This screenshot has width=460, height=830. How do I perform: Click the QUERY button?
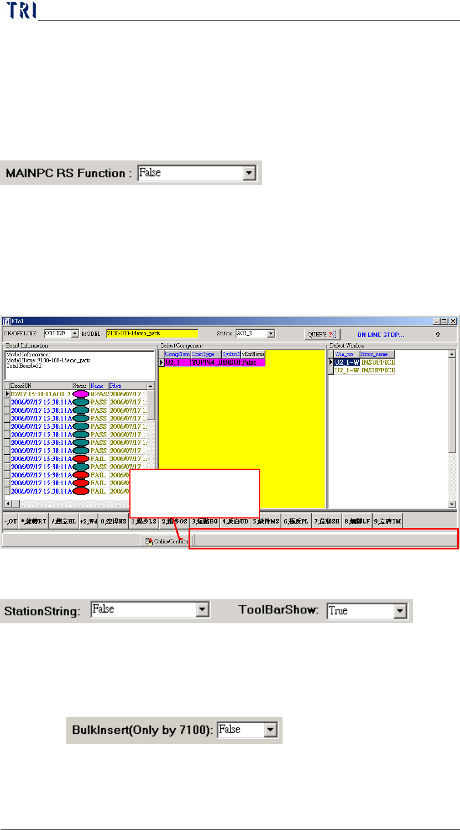tap(321, 334)
